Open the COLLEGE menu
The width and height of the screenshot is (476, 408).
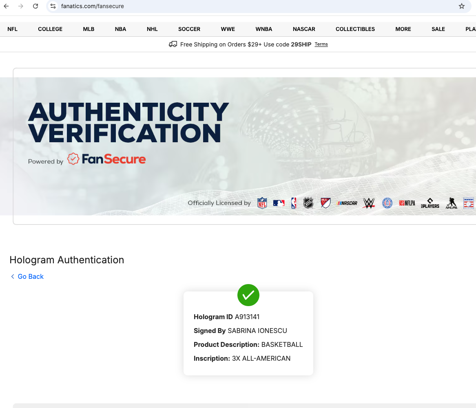50,29
